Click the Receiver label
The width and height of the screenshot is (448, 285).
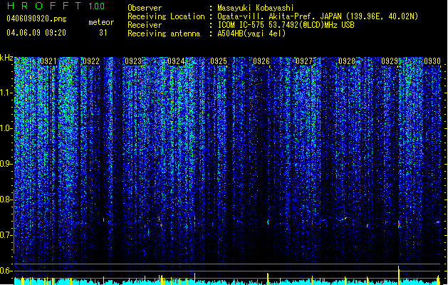coord(145,25)
